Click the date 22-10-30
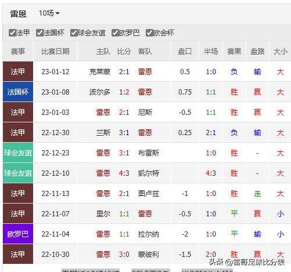 [55, 255]
